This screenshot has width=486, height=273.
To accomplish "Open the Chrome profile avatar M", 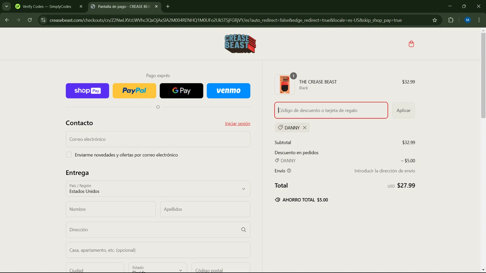I will (468, 20).
